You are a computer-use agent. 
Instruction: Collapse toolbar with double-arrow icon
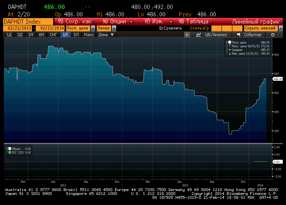tap(187, 35)
